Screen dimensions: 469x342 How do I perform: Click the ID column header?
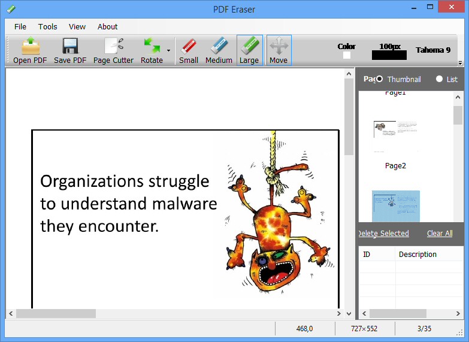point(377,255)
